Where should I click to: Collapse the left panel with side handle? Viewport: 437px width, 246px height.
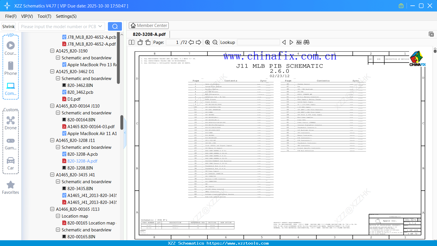pos(125,133)
